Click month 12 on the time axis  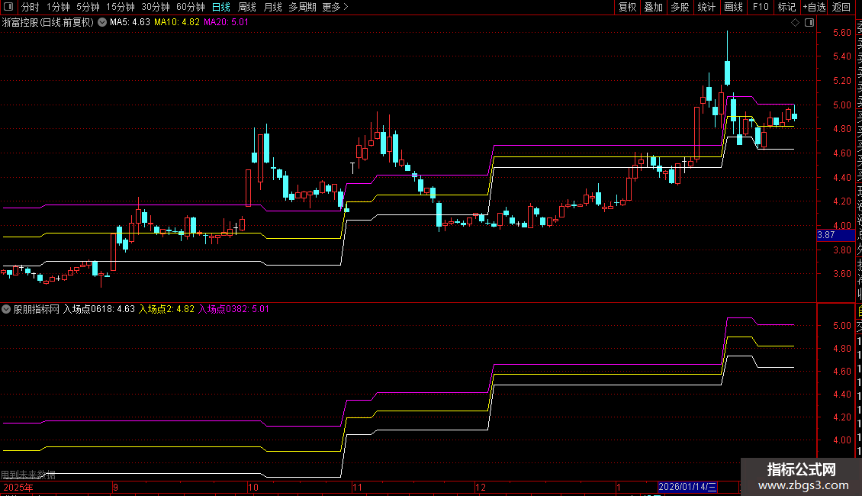click(x=481, y=487)
